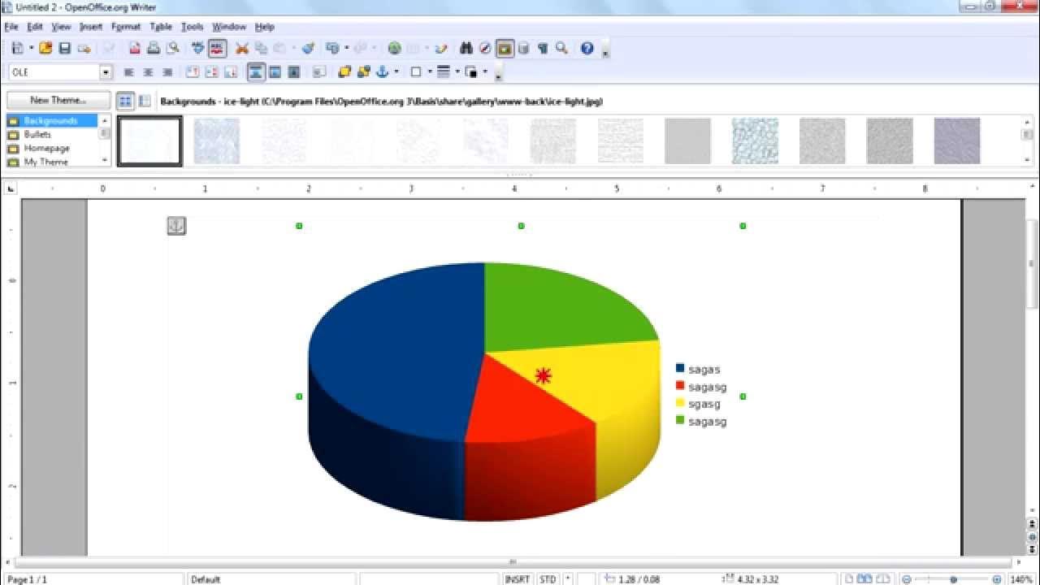
Task: Open the Apply Style OLE dropdown
Action: click(106, 72)
